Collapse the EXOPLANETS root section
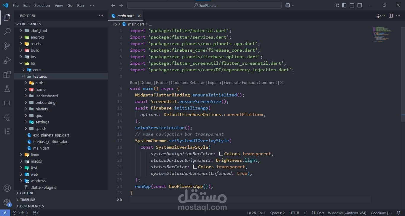The image size is (405, 216). [x=61, y=24]
